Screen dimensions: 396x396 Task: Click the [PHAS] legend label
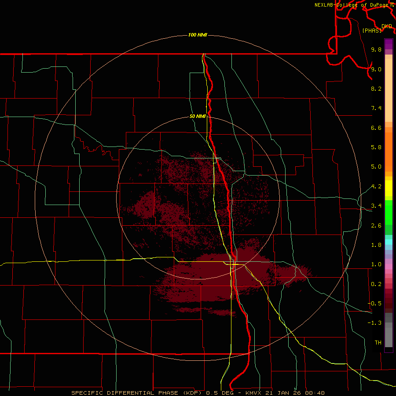pos(372,30)
